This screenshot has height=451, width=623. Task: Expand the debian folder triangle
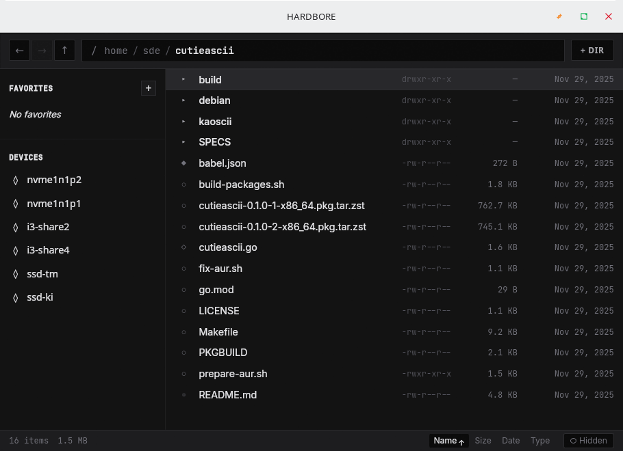183,100
